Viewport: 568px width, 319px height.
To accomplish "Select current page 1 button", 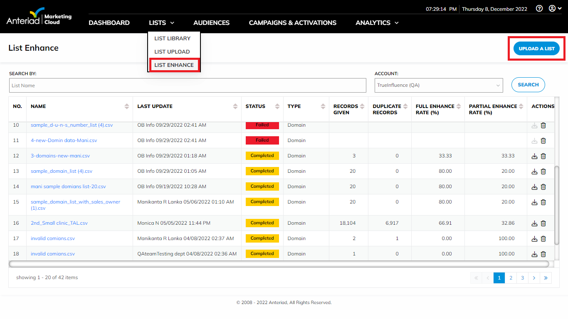I will pyautogui.click(x=499, y=278).
